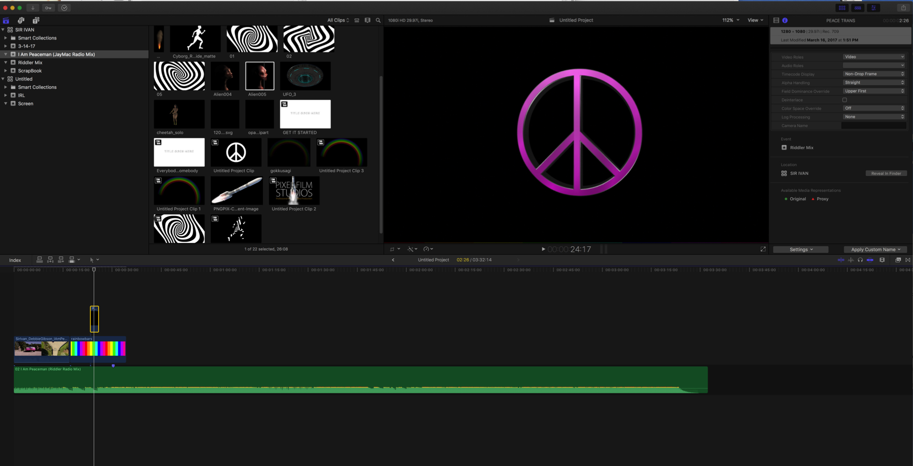
Task: Open Timecode Display Non-Drop Frame dropdown
Action: tap(874, 74)
